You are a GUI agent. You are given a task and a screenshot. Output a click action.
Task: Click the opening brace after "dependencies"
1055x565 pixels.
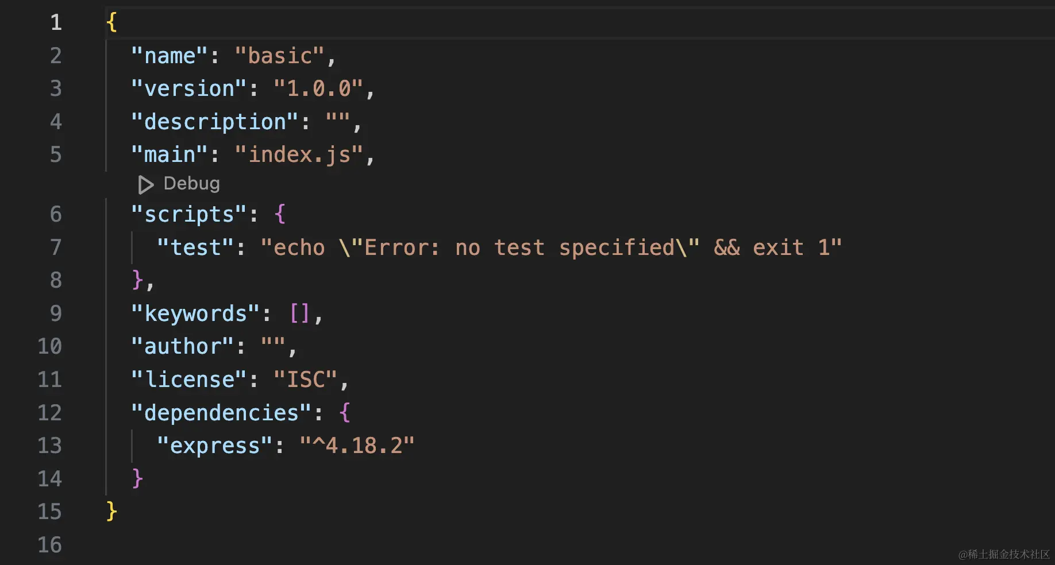pyautogui.click(x=345, y=413)
